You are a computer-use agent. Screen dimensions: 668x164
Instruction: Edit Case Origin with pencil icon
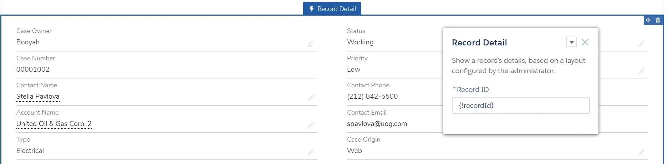coord(642,152)
